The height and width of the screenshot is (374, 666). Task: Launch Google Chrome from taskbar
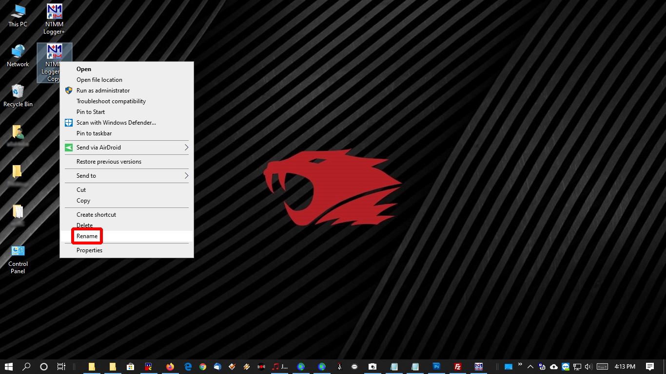click(203, 367)
